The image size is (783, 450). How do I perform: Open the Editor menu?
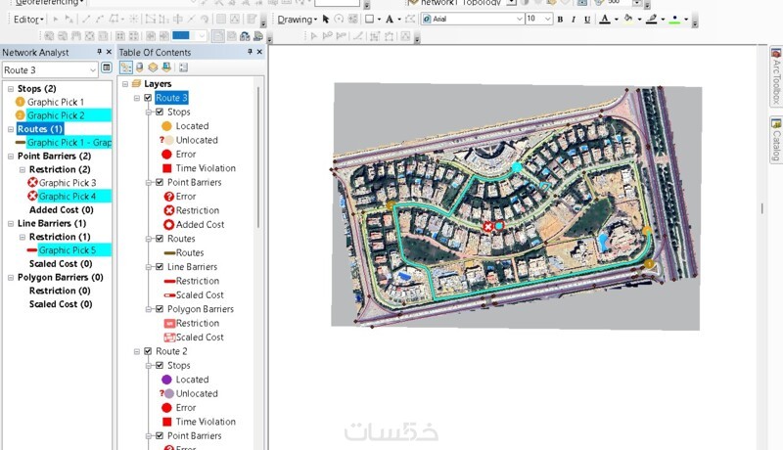[28, 19]
